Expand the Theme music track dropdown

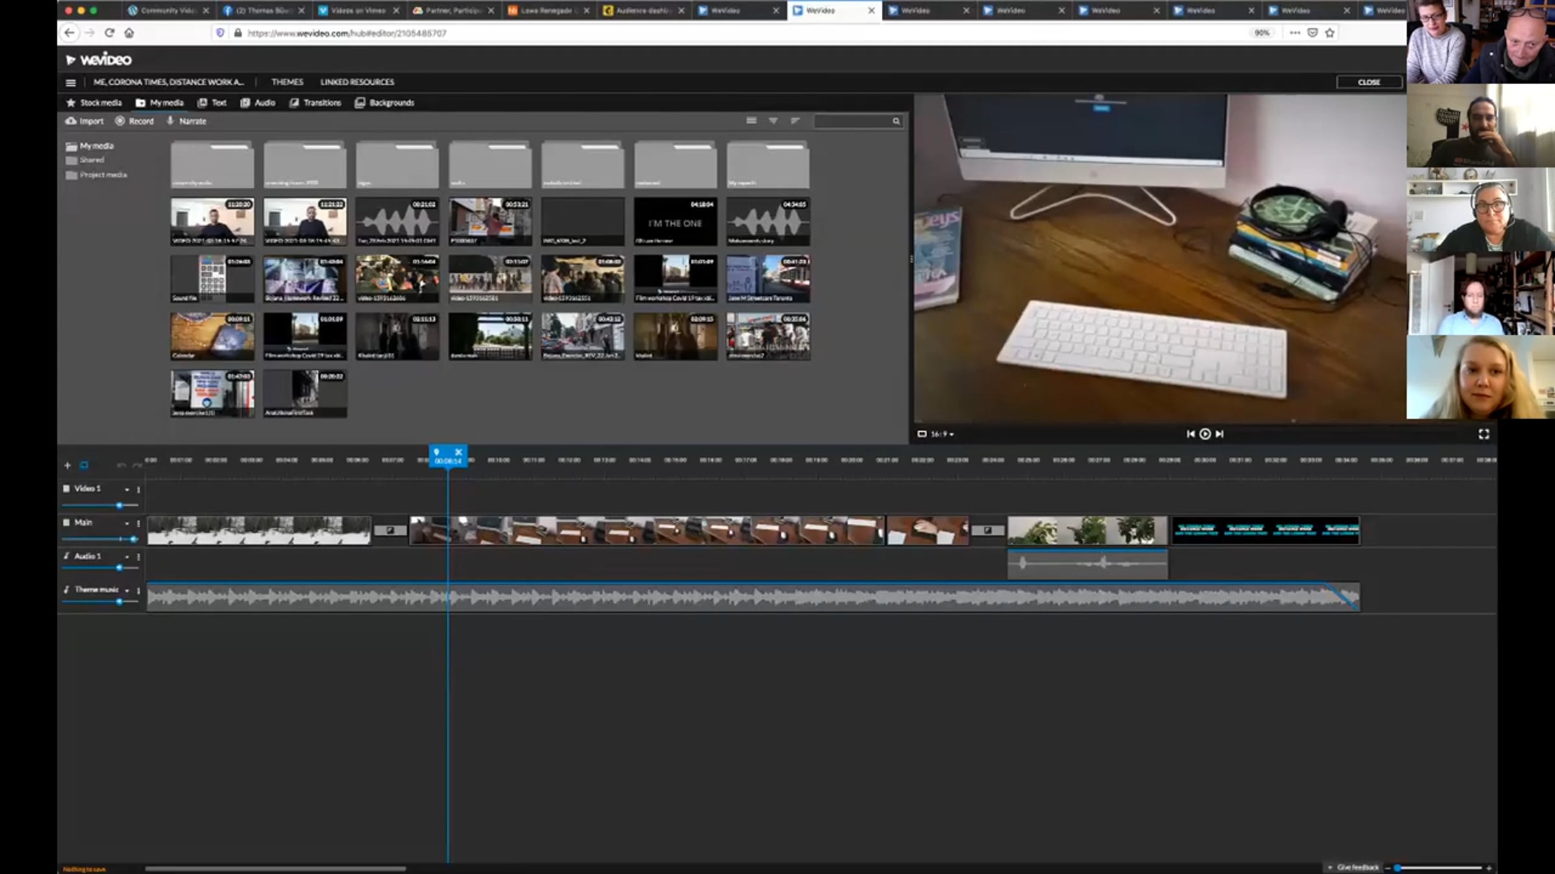coord(127,590)
